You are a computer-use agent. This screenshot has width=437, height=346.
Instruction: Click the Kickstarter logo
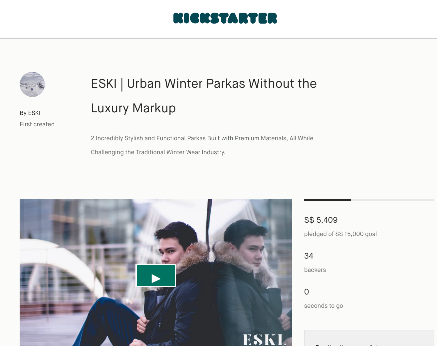click(225, 18)
